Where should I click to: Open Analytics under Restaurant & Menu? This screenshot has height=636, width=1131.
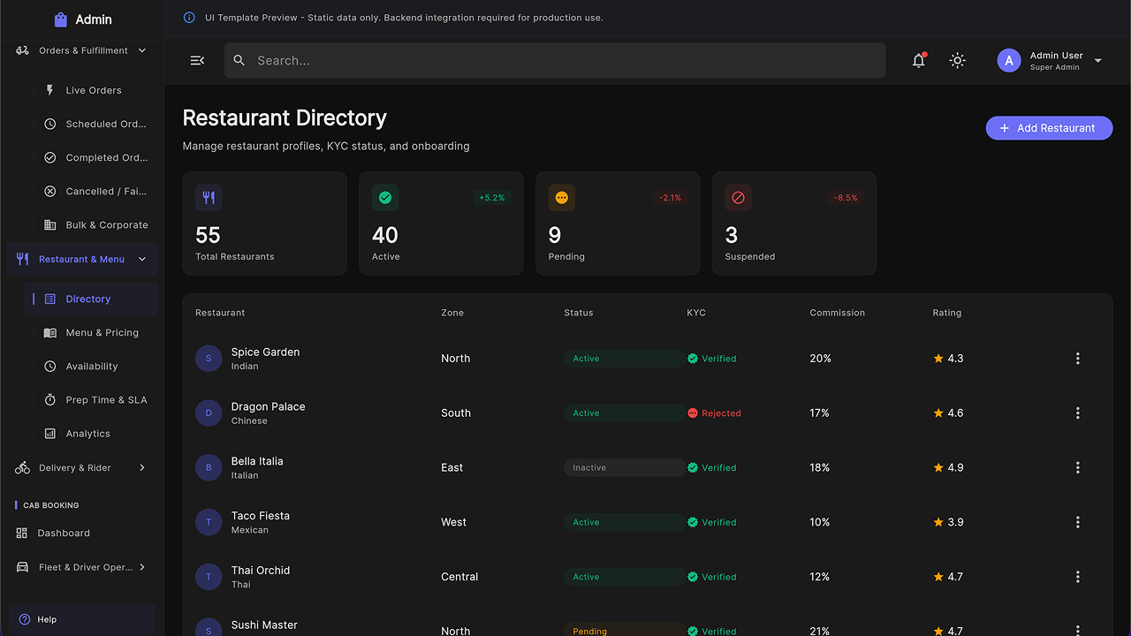point(91,433)
